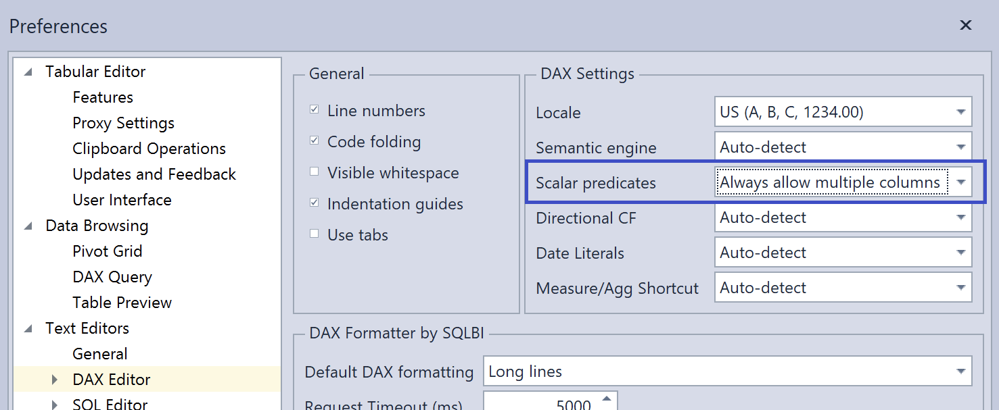Disable Code folding
Image resolution: width=999 pixels, height=410 pixels.
(314, 140)
